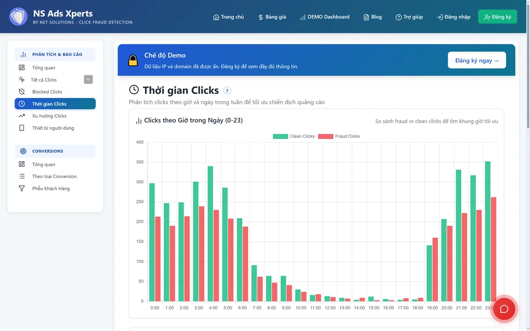Open the Bảng giá pricing page
530x331 pixels.
coord(272,17)
